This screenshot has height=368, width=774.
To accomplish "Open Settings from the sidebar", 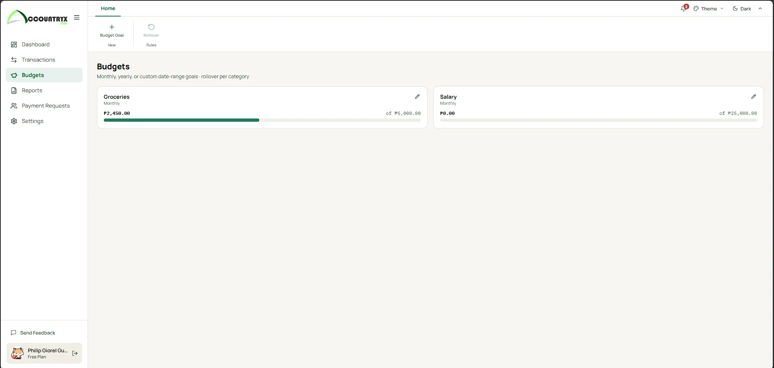I will (44, 121).
